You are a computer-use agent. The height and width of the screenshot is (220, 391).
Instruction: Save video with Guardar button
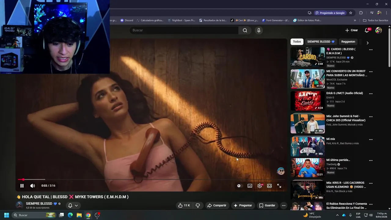tap(267, 205)
